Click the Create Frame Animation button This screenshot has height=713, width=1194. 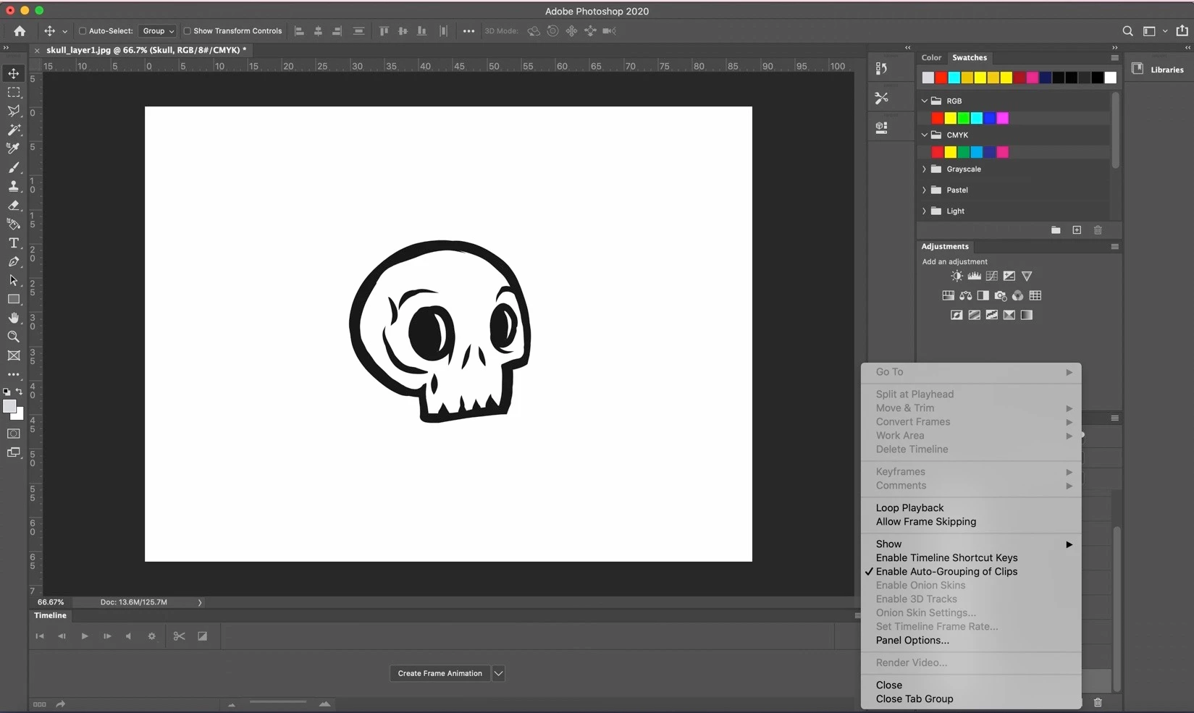(440, 673)
